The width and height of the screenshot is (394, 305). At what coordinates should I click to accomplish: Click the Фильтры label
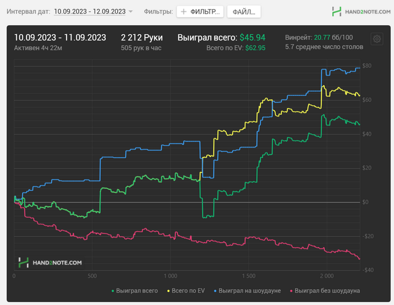pos(158,12)
